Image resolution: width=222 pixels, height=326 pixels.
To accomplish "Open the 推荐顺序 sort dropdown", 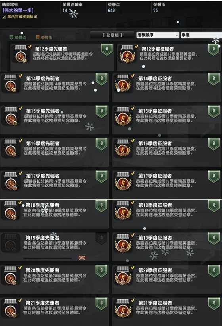I will (157, 35).
